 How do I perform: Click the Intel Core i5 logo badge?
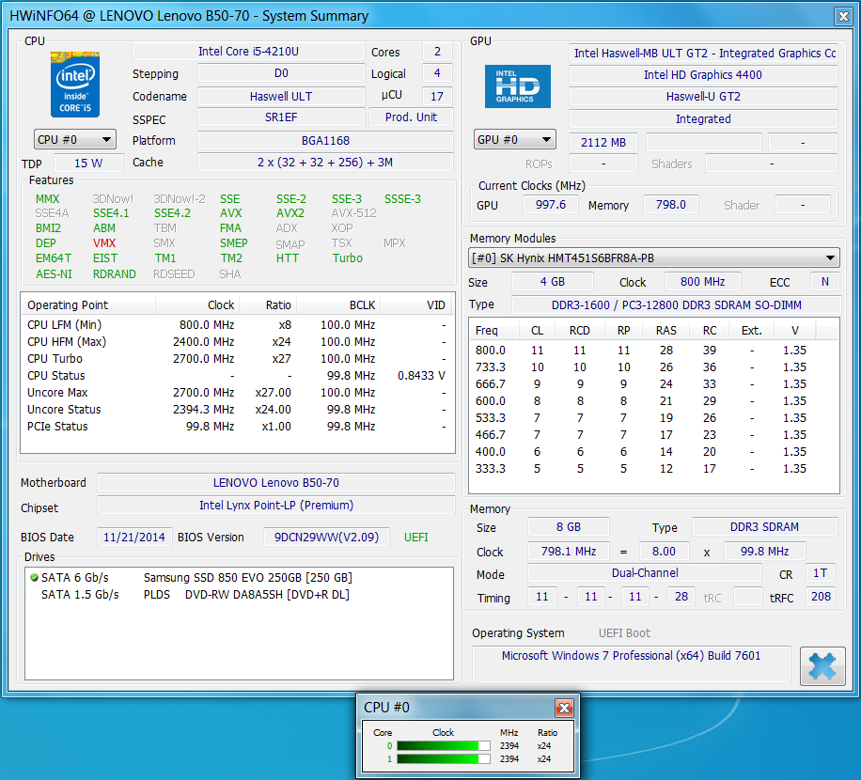(75, 85)
